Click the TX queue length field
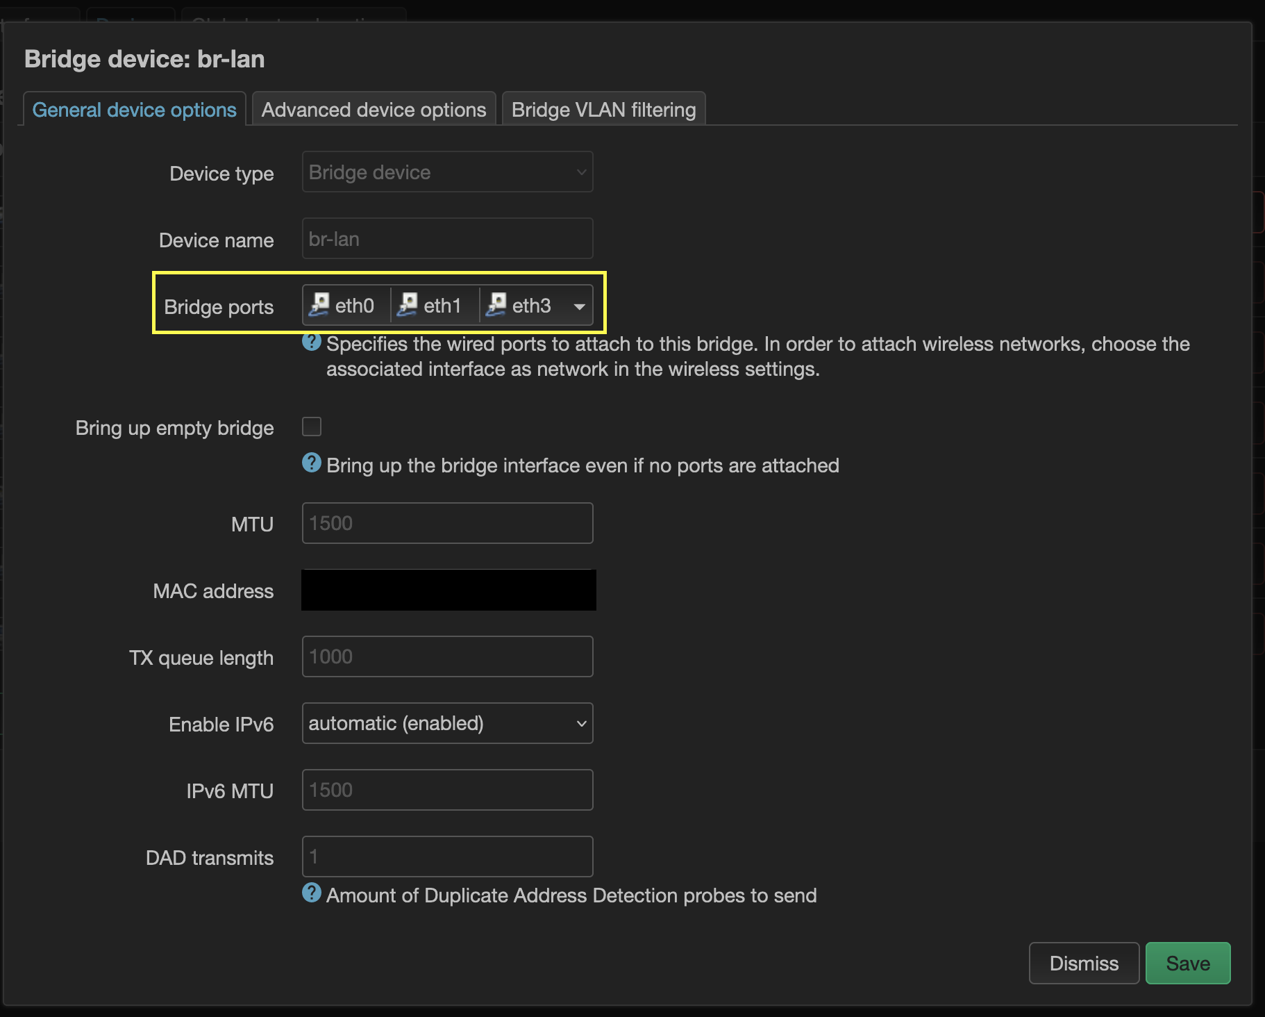1265x1017 pixels. point(448,656)
